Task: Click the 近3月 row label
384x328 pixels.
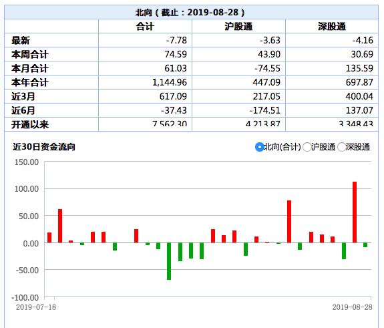Action: pyautogui.click(x=23, y=96)
